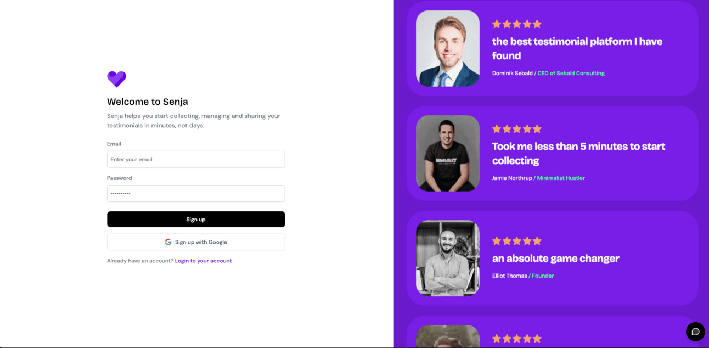Click the five stars above Elliot Thomas's review
This screenshot has width=709, height=348.
tap(517, 241)
